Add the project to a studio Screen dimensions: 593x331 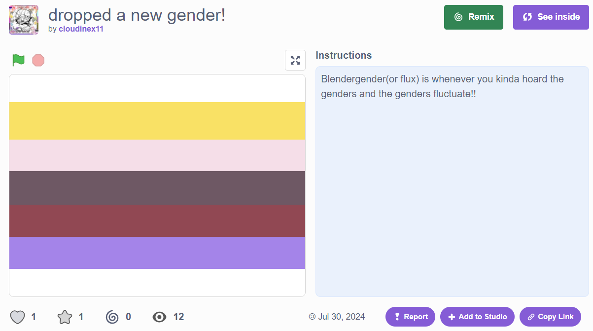coord(477,317)
